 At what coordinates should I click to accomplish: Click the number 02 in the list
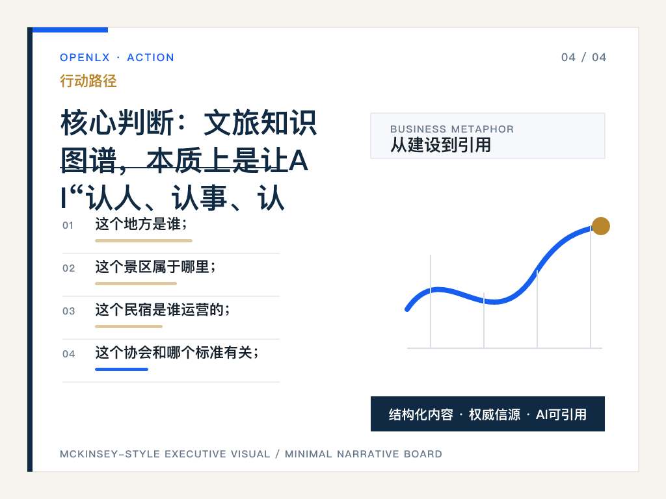tap(68, 268)
